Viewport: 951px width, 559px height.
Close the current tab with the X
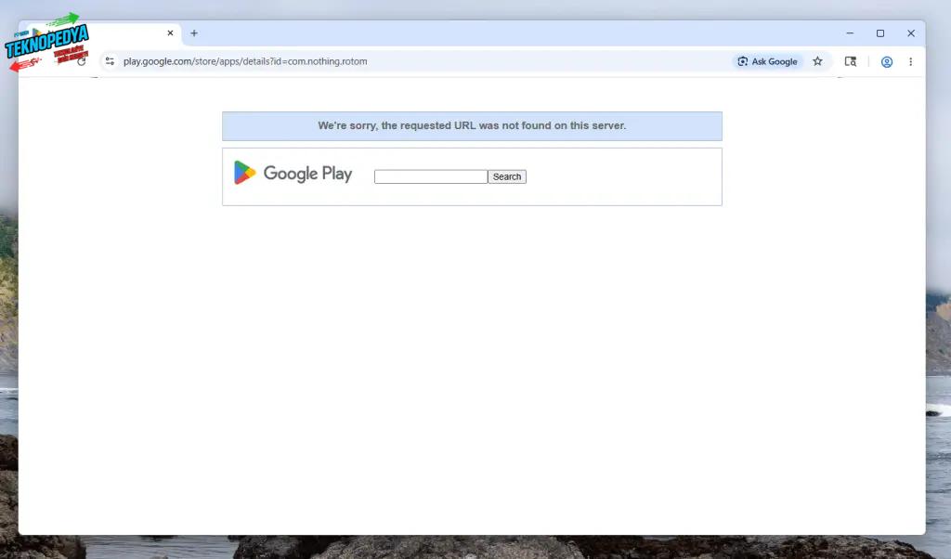pos(171,33)
